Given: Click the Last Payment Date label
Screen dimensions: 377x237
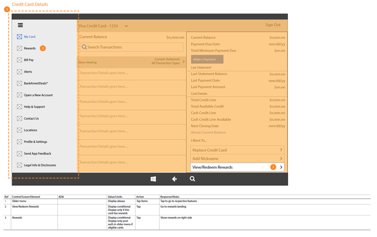Looking at the screenshot, I should pos(205,81).
